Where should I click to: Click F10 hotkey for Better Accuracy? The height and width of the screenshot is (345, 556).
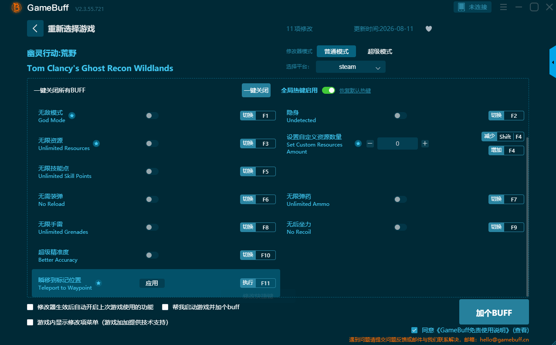point(258,255)
